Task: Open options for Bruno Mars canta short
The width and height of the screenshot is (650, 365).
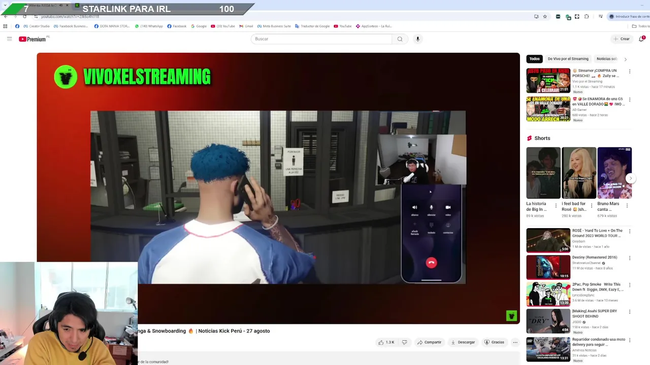Action: pyautogui.click(x=627, y=206)
